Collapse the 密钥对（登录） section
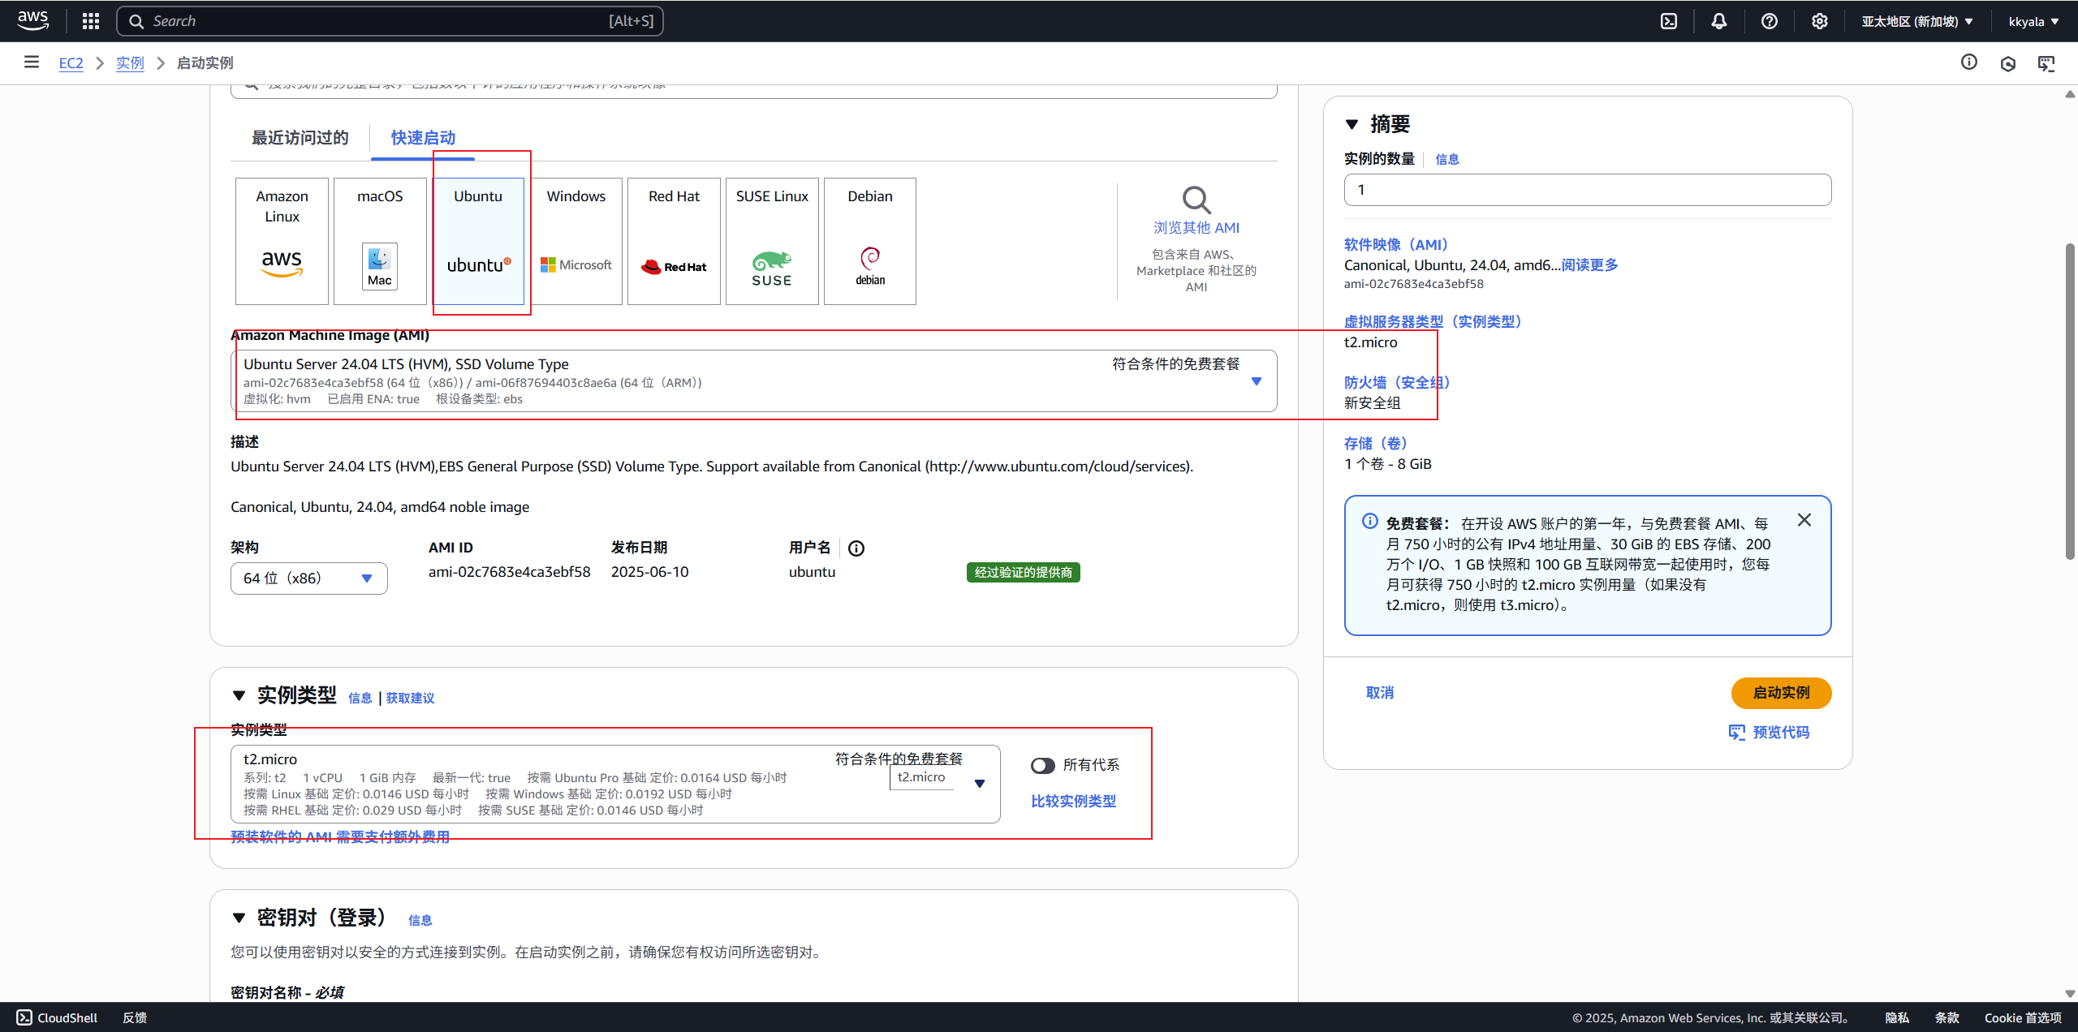Viewport: 2078px width, 1032px height. (x=239, y=918)
